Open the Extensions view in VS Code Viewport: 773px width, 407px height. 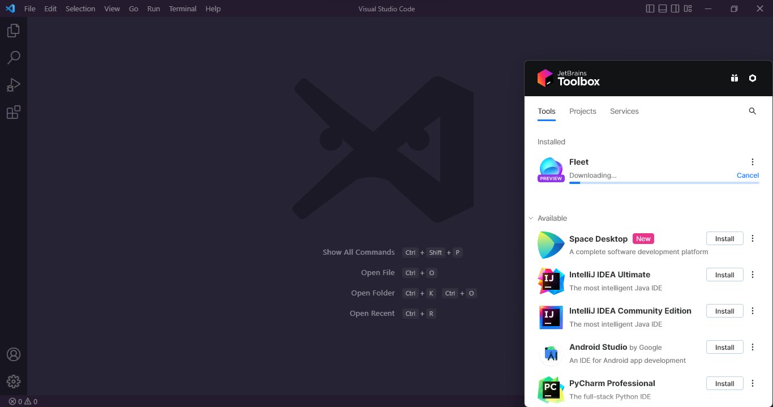click(x=14, y=112)
